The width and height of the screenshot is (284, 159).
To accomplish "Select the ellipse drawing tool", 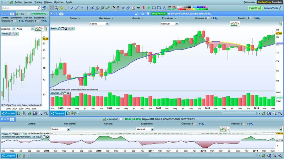I will (x=154, y=8).
